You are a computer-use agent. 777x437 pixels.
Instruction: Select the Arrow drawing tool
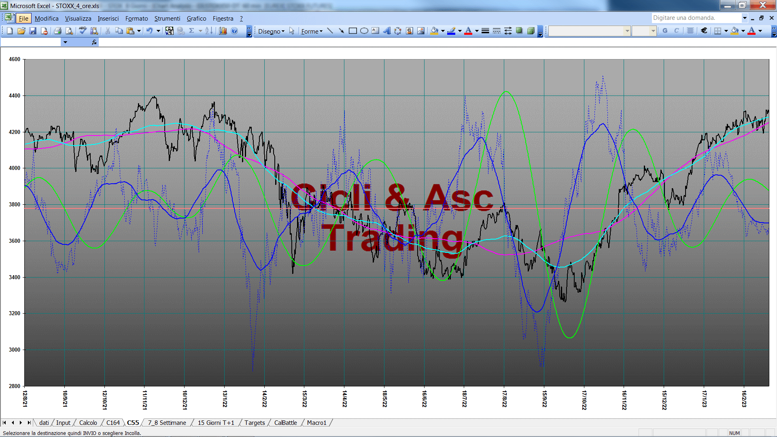[341, 31]
